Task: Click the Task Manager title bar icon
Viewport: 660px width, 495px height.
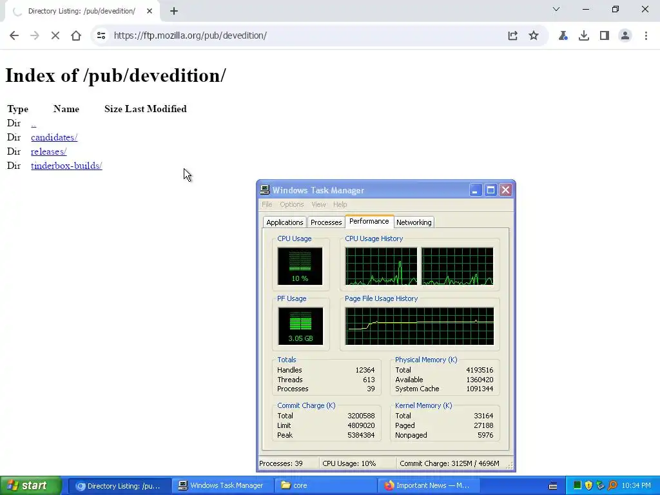Action: click(x=265, y=190)
